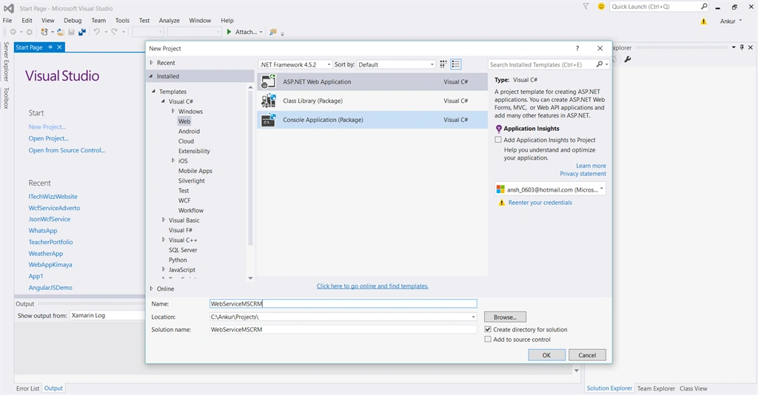Click the Browse button for location

[x=505, y=317]
